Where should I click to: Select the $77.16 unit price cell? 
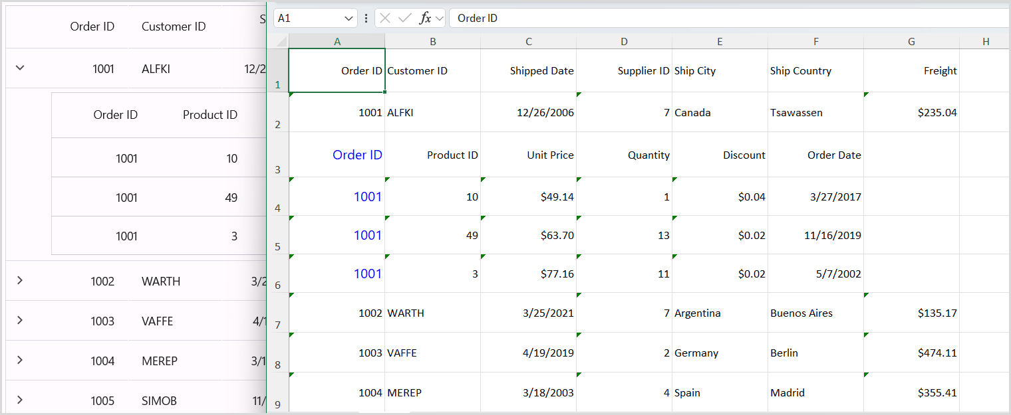click(529, 274)
